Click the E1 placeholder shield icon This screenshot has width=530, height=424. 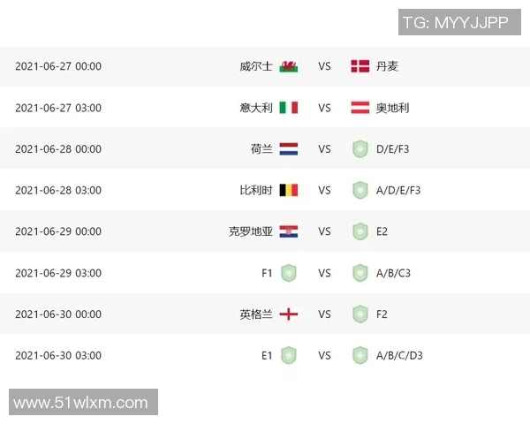click(x=289, y=355)
